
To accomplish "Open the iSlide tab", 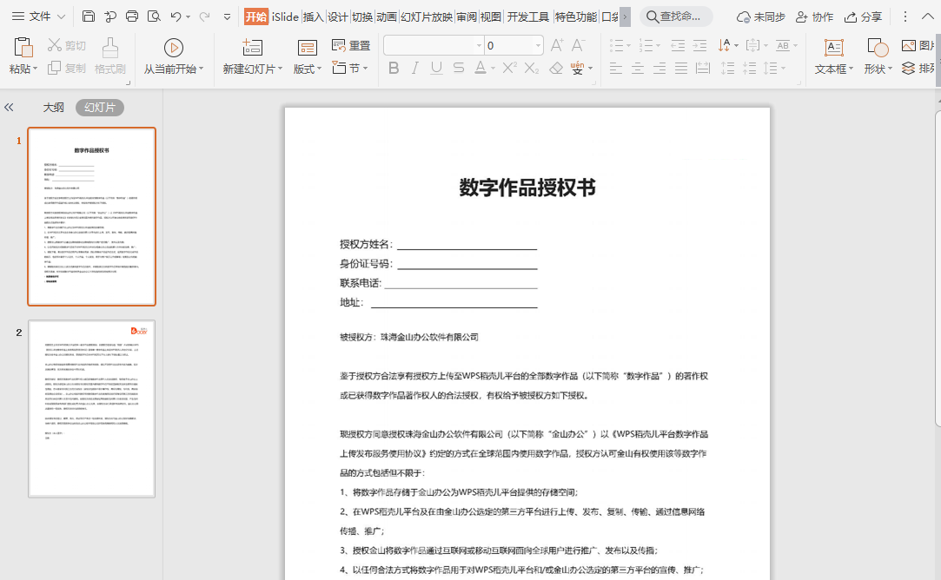I will pos(285,16).
